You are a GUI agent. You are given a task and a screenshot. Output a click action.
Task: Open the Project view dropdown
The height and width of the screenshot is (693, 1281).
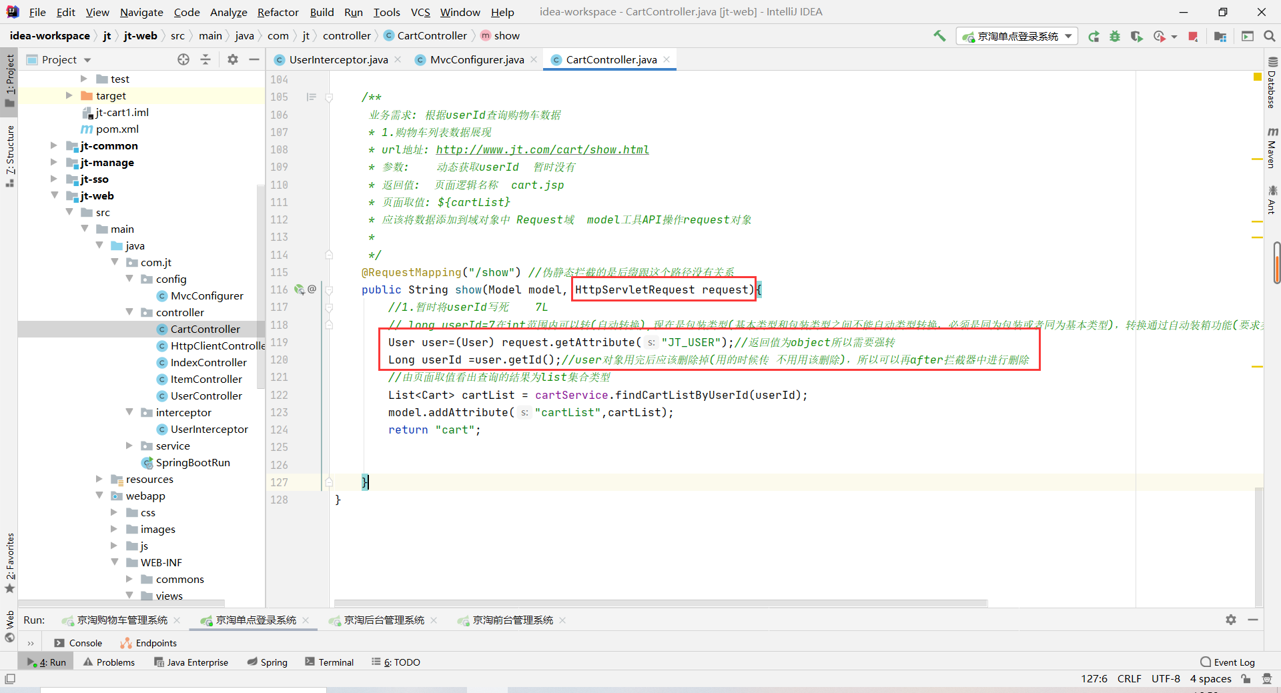click(x=59, y=59)
